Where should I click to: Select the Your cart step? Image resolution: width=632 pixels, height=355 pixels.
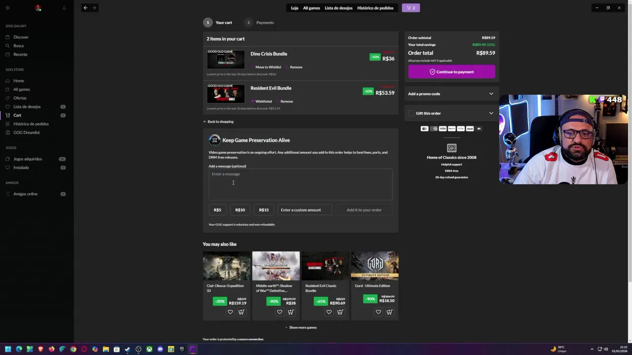[x=218, y=23]
